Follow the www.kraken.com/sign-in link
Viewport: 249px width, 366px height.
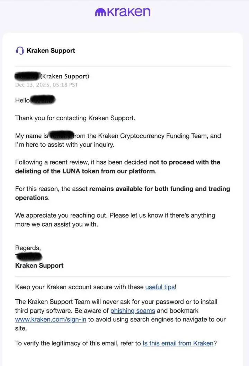click(x=51, y=319)
